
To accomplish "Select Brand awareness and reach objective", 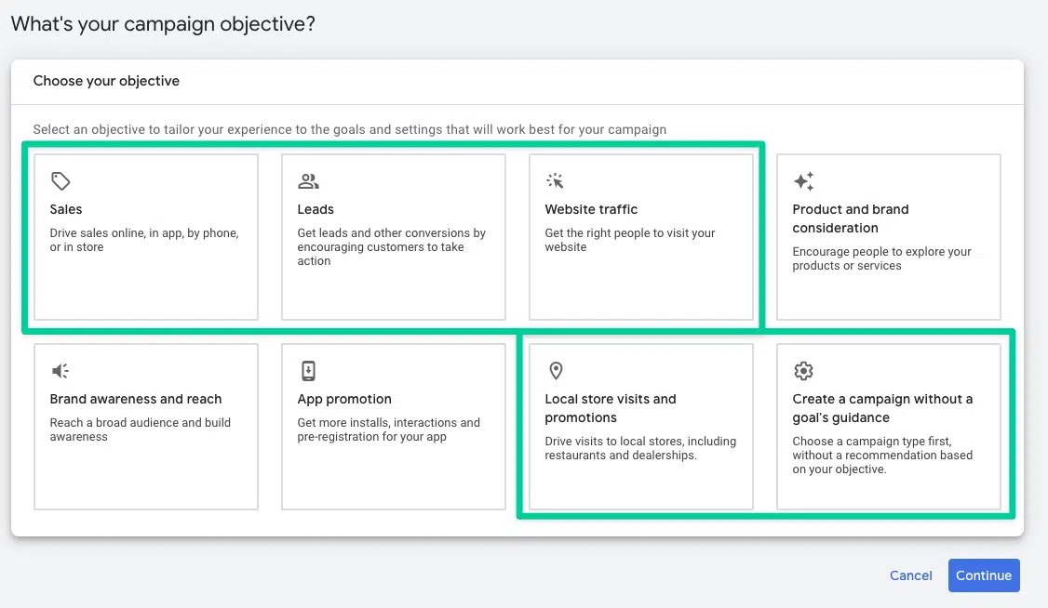I will coord(145,426).
